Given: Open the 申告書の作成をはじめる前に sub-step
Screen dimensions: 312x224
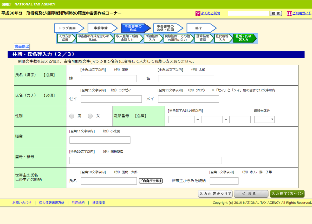Looking at the screenshot, I should [x=95, y=38].
